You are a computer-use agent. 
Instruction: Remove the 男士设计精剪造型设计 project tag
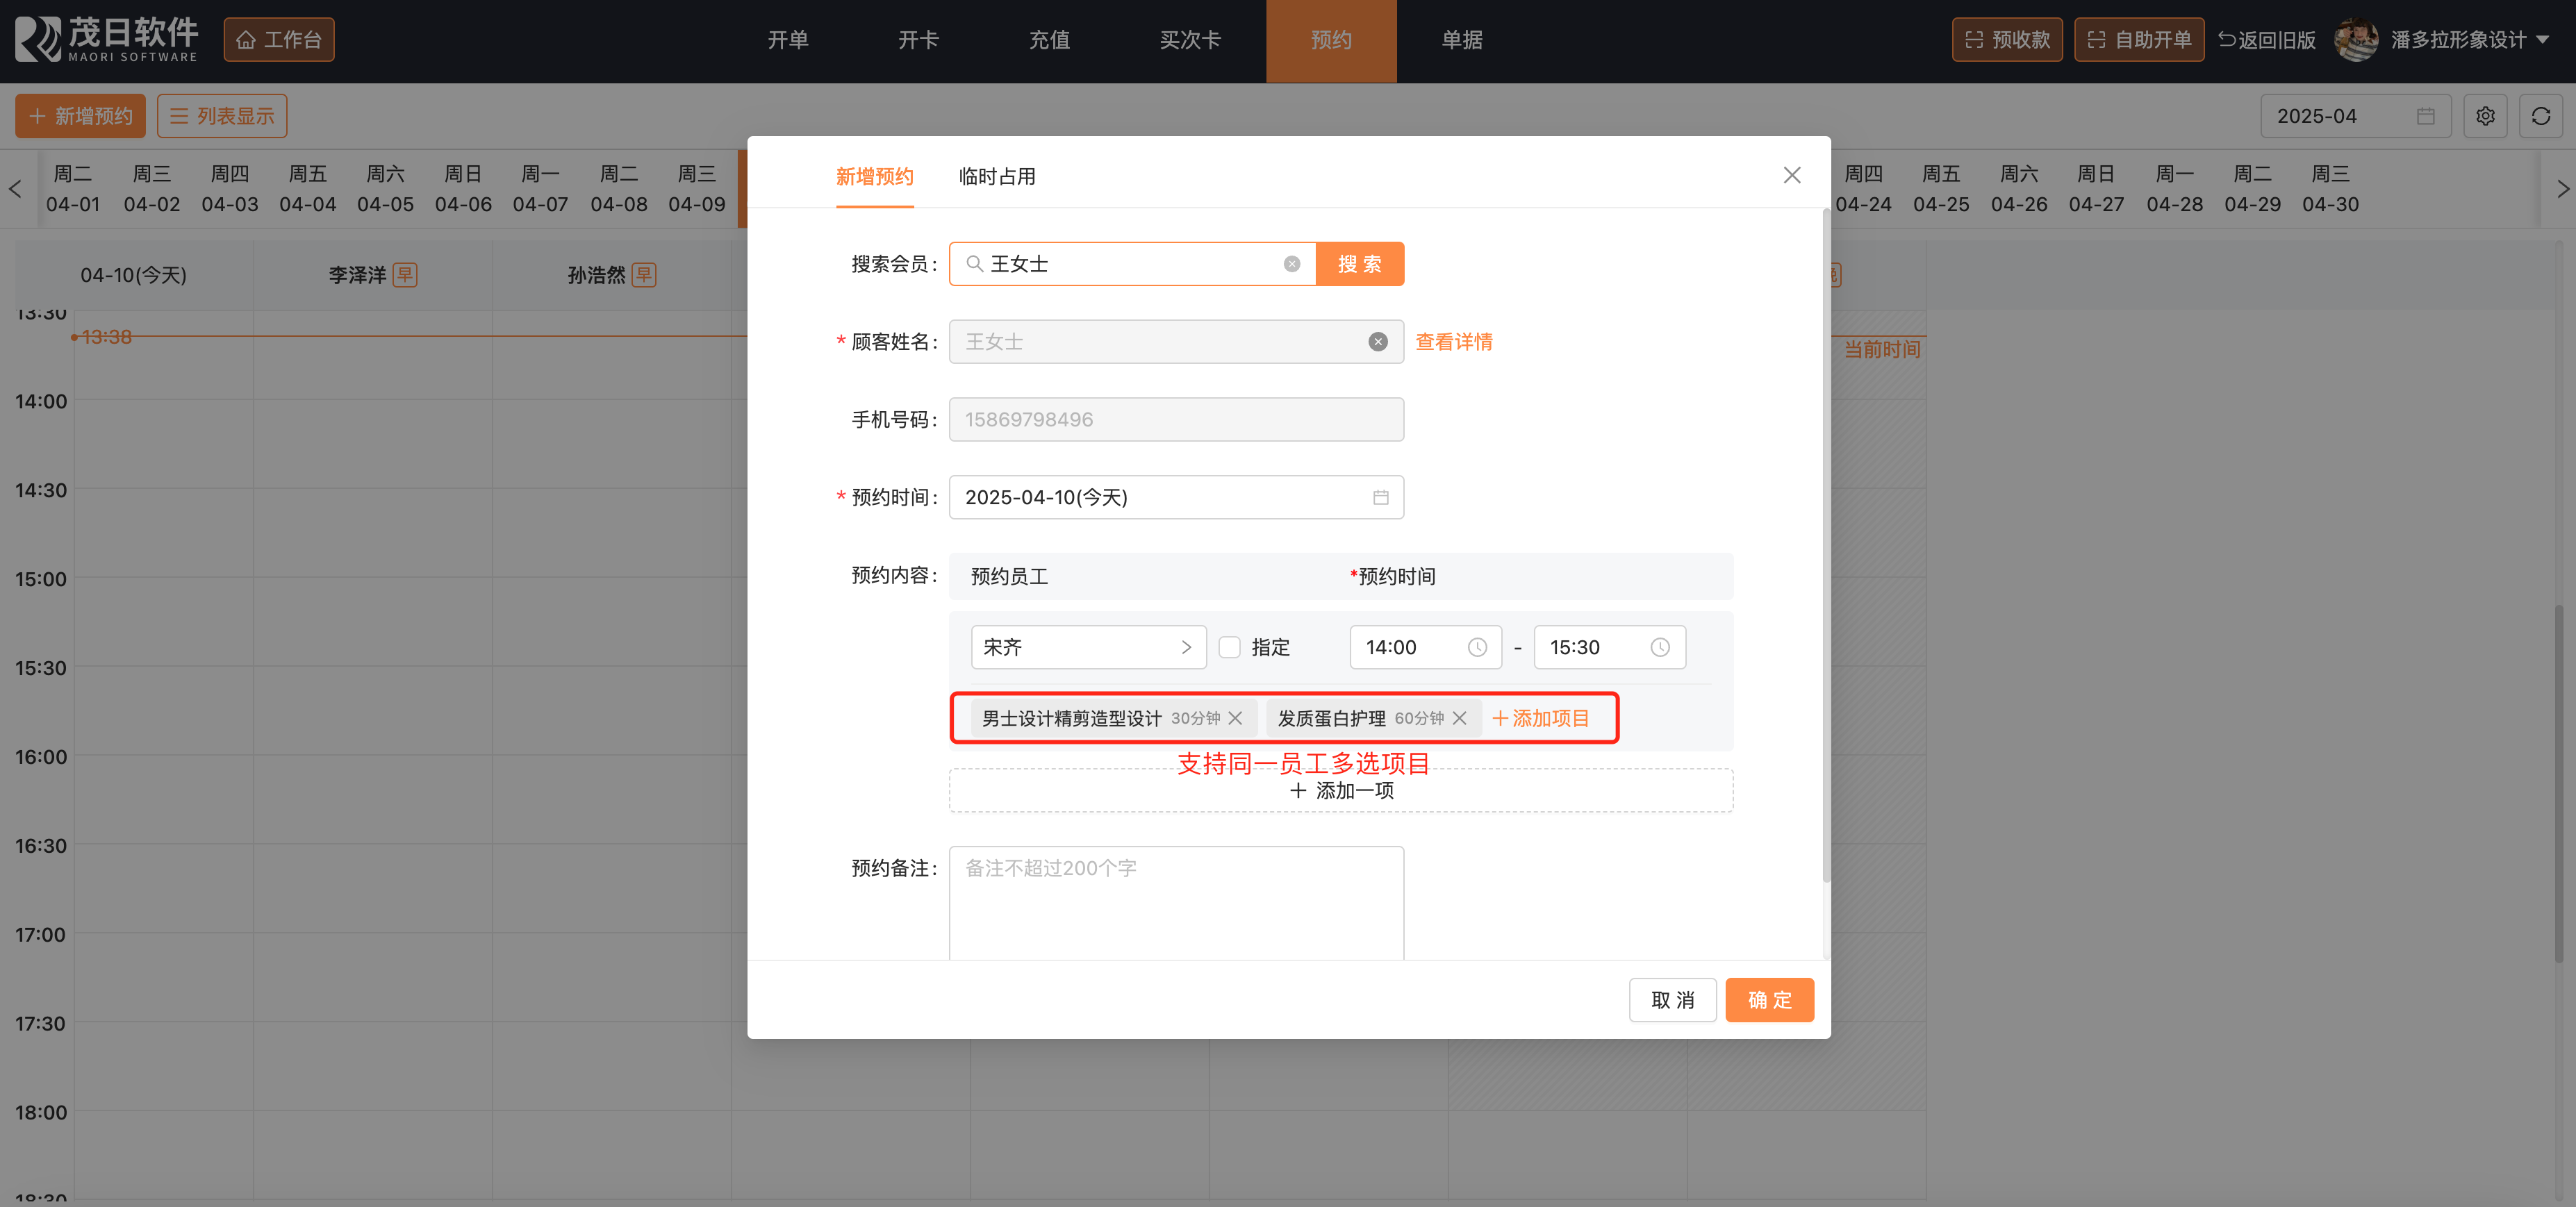[1235, 718]
